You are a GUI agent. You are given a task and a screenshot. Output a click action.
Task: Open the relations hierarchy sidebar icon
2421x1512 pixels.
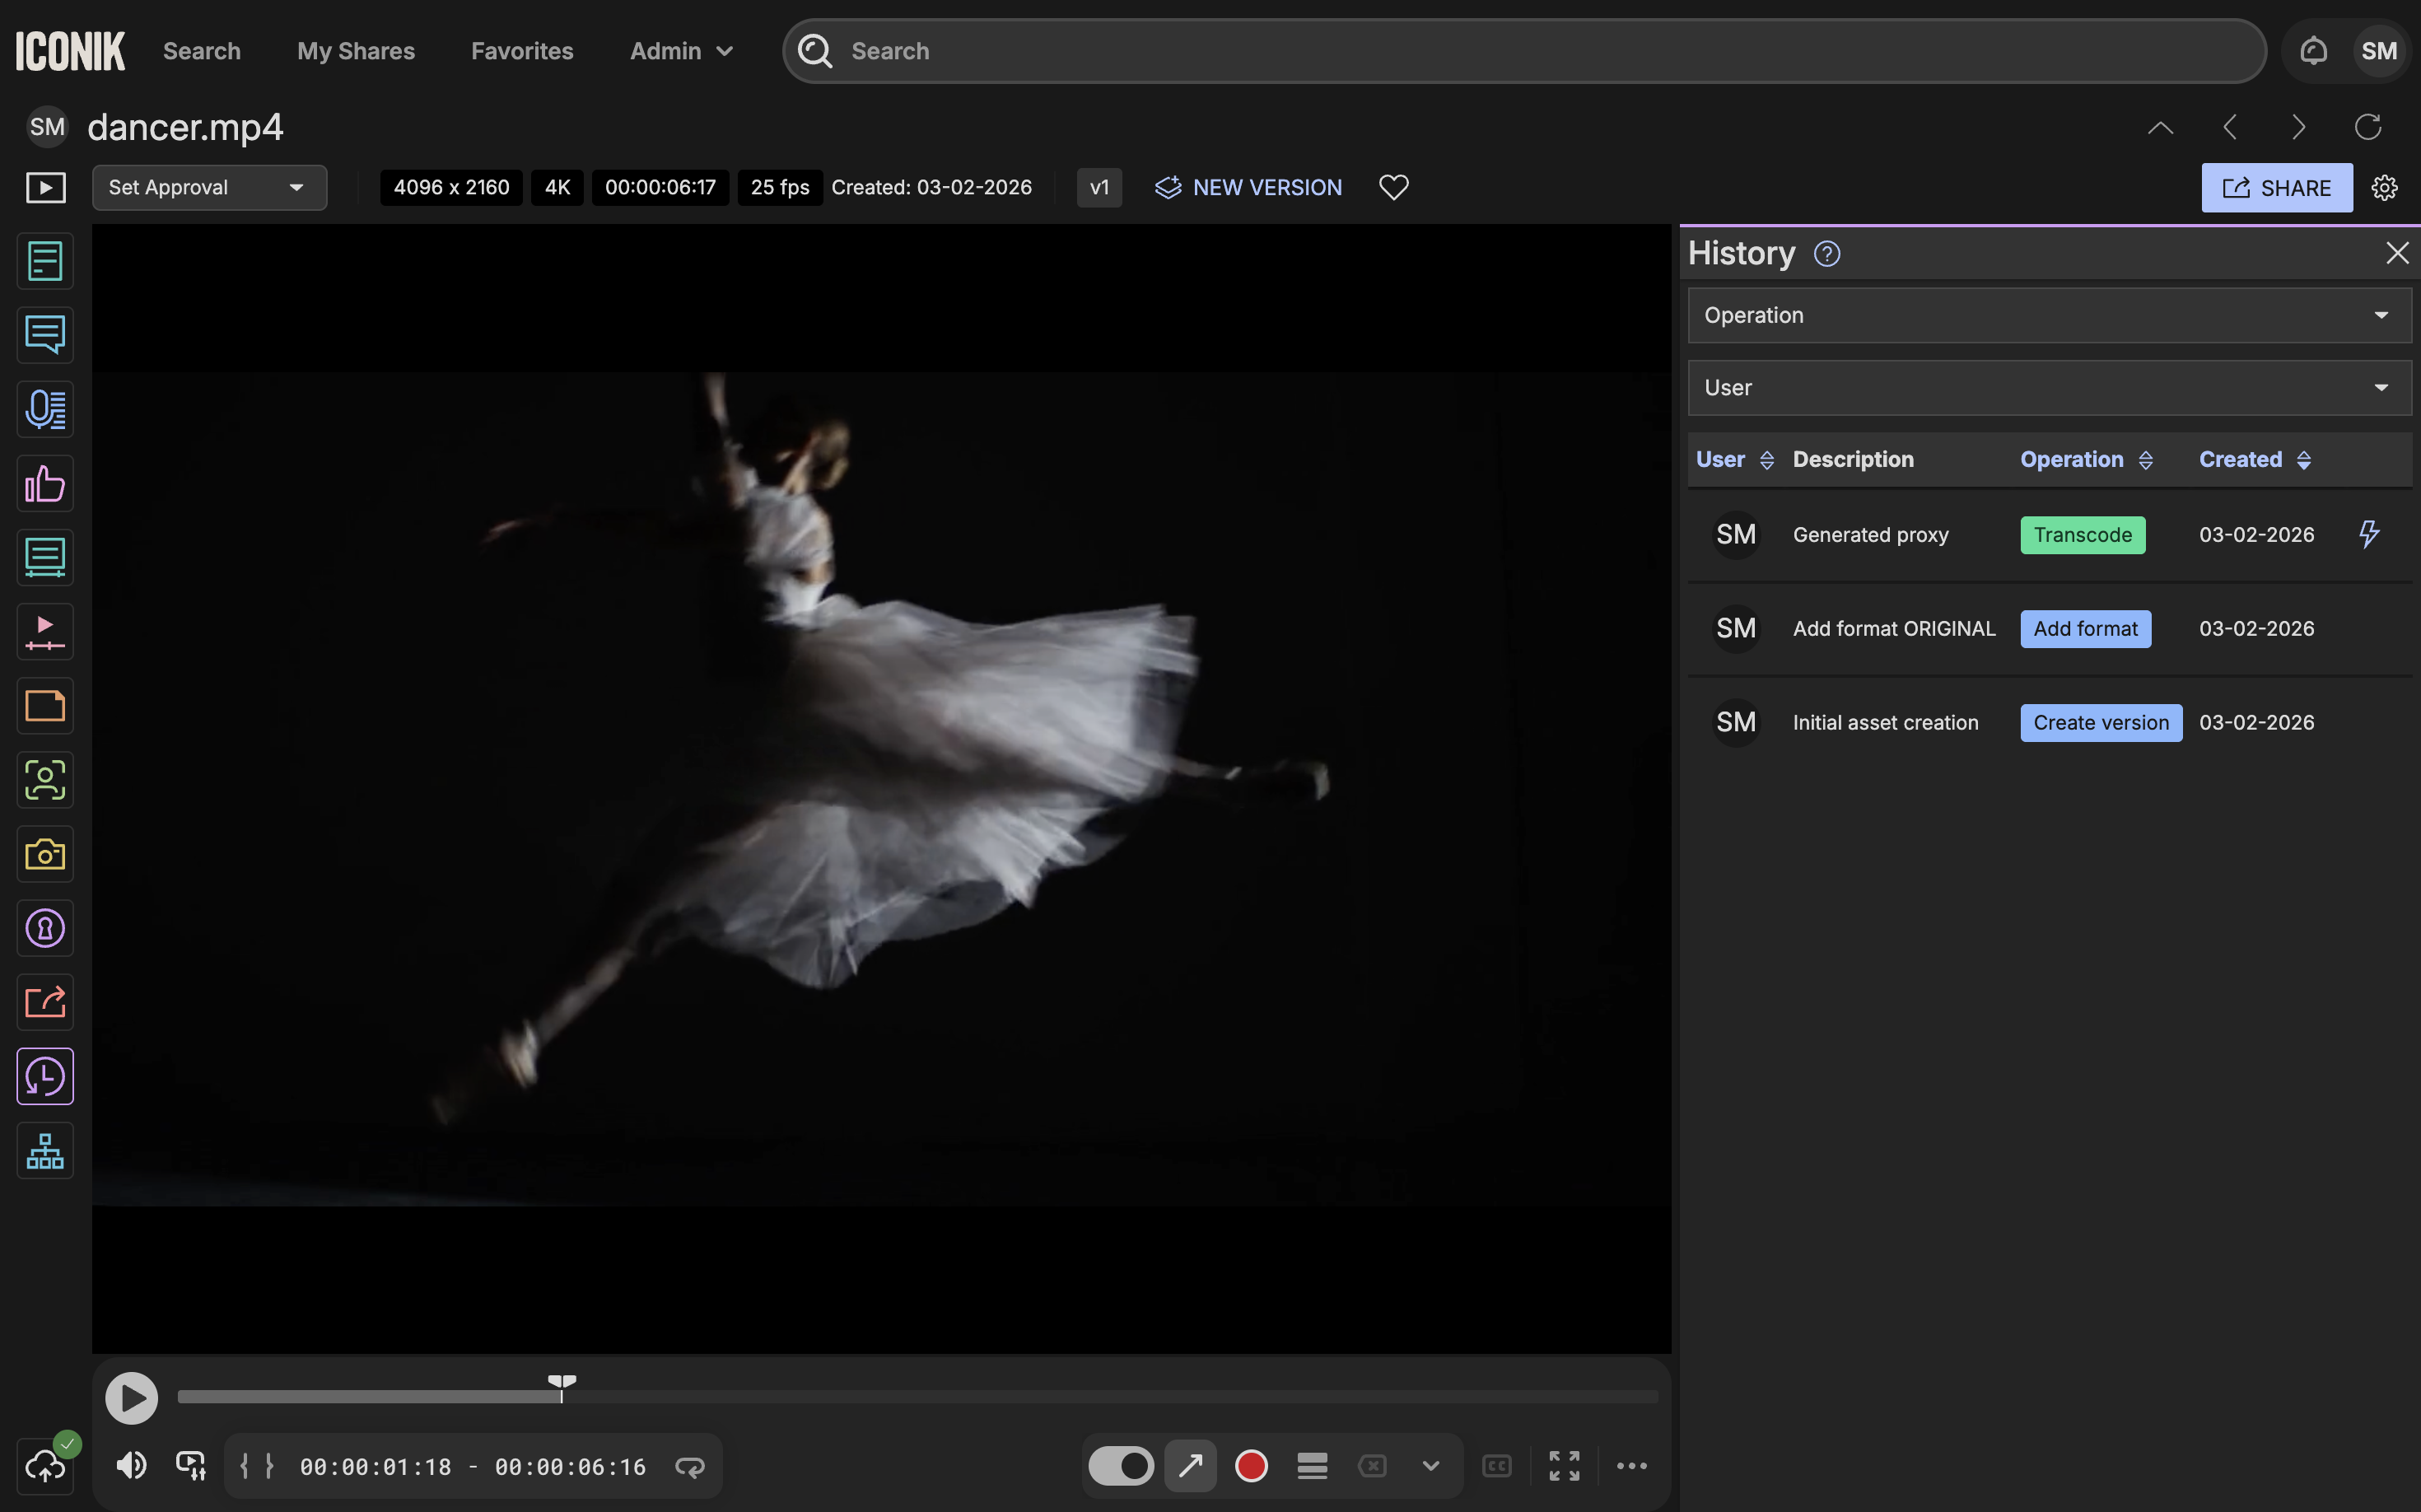click(x=45, y=1151)
